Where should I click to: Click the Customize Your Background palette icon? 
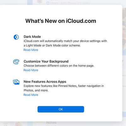(16, 62)
